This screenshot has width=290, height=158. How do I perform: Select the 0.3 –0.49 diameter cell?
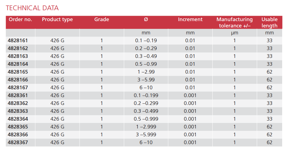click(x=146, y=56)
